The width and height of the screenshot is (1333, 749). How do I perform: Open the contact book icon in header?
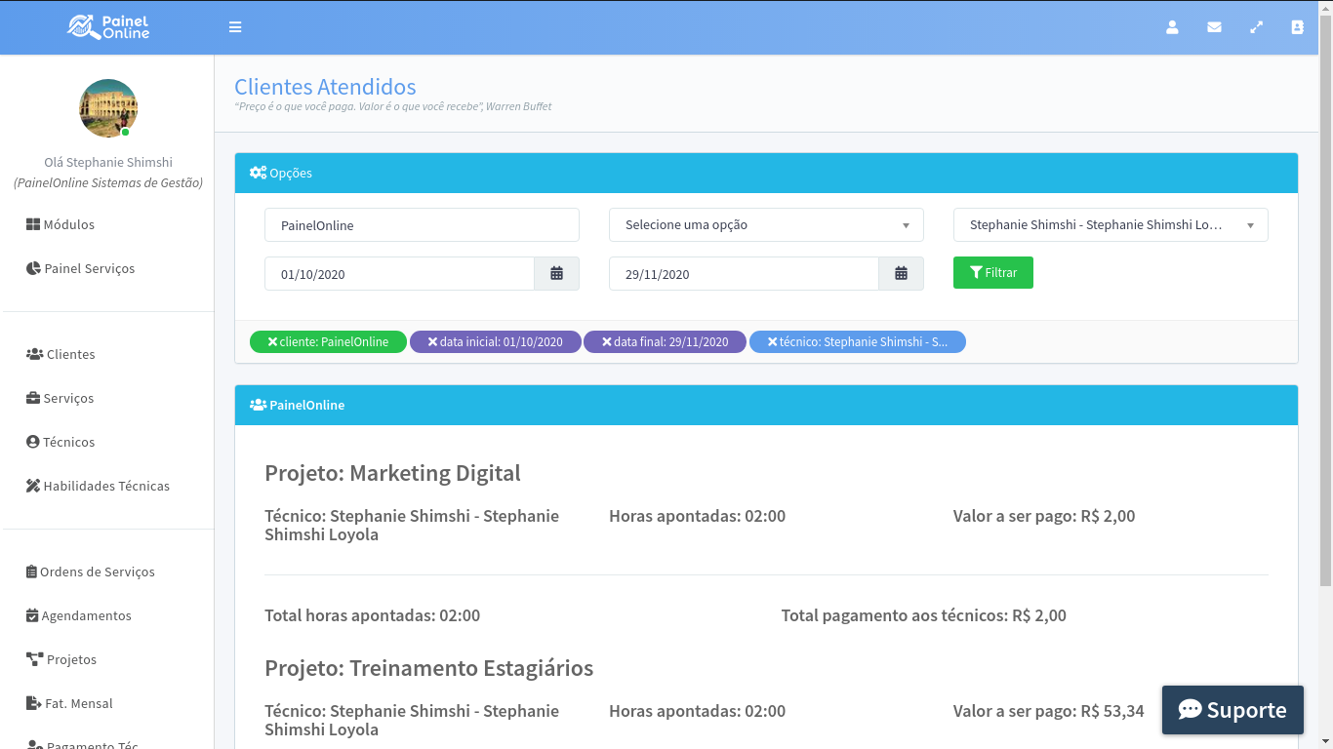coord(1297,27)
